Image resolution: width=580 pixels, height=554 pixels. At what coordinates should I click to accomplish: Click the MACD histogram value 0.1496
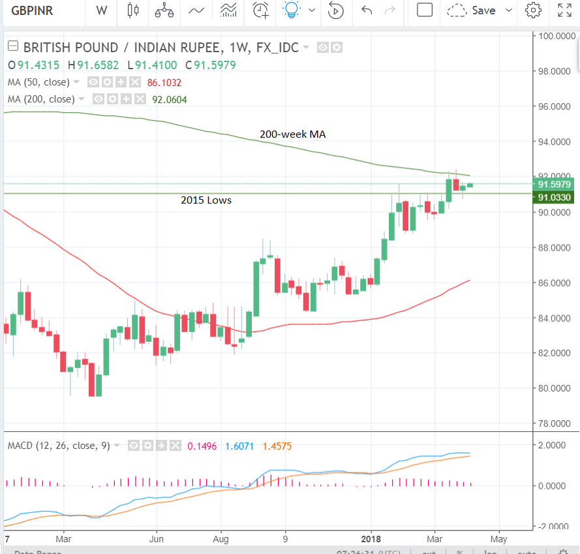(202, 446)
